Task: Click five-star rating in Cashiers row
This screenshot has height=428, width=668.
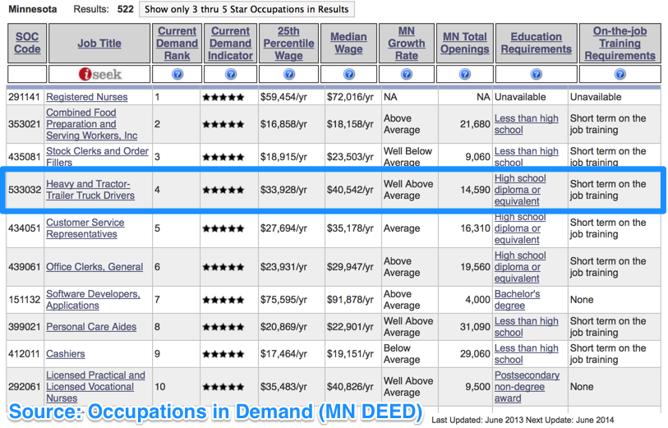Action: 223,354
